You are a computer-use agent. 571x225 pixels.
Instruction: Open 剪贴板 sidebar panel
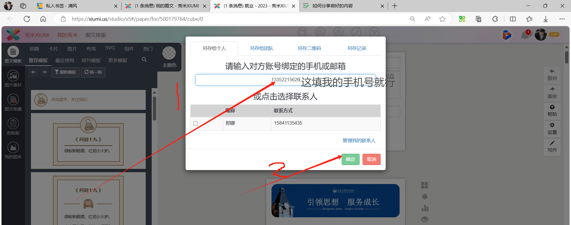(13, 127)
